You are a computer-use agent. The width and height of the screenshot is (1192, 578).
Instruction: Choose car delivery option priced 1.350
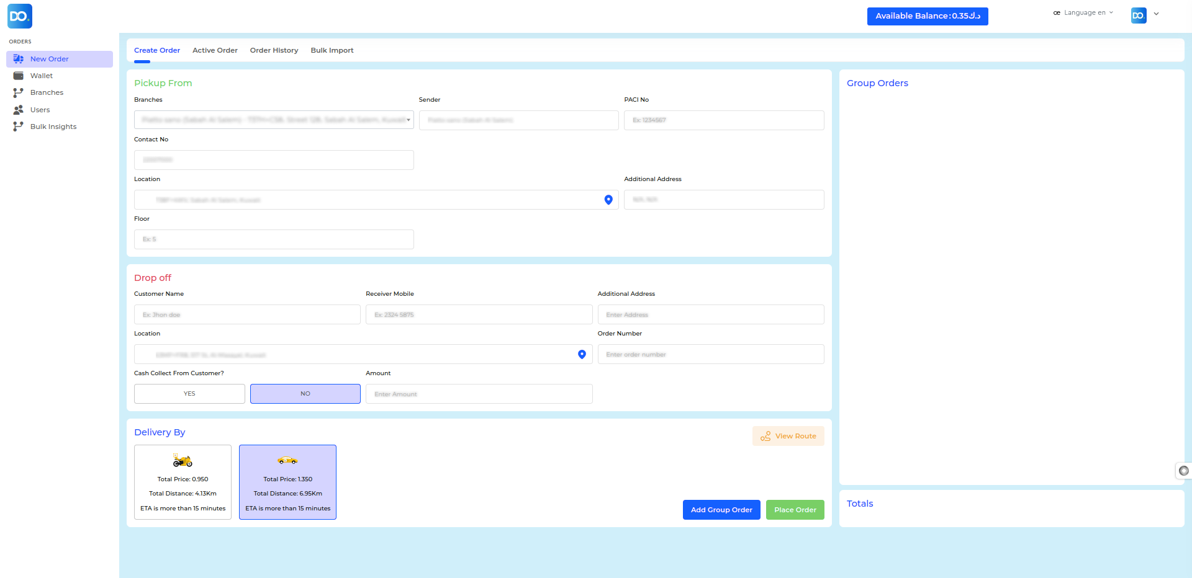tap(287, 482)
